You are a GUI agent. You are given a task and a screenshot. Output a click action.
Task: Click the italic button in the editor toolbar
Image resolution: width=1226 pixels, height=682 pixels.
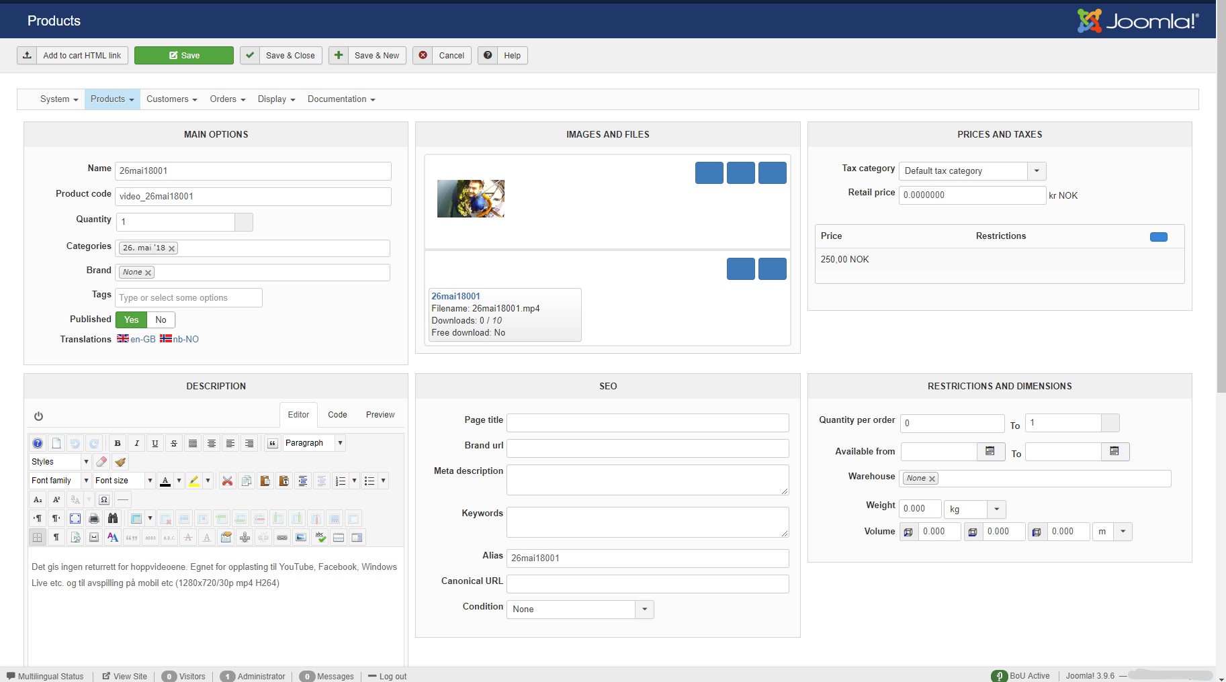[136, 443]
